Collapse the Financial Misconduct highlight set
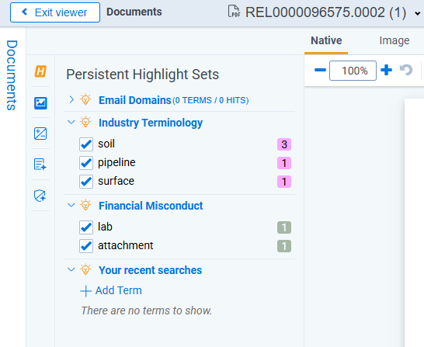 click(x=71, y=206)
